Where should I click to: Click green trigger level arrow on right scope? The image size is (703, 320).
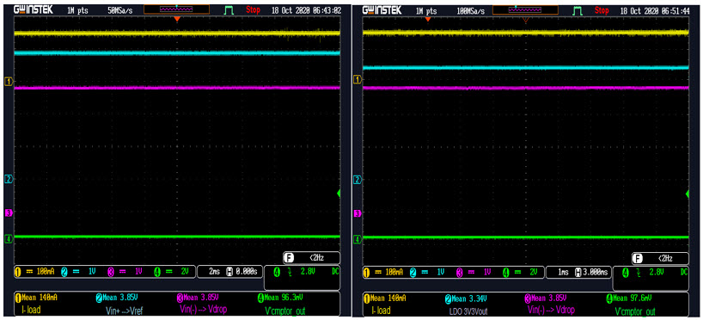688,194
